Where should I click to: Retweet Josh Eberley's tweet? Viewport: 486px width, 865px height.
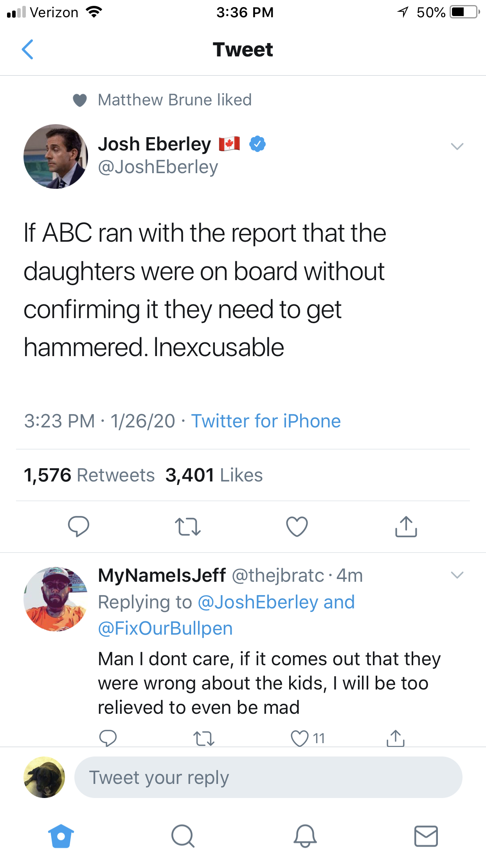(x=188, y=526)
